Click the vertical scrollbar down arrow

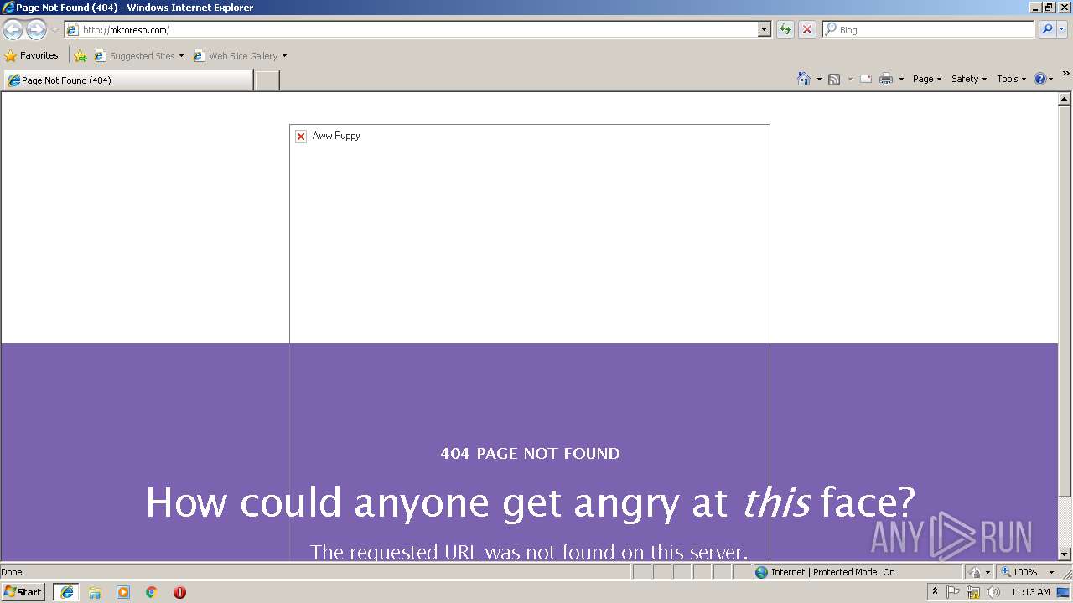click(1065, 554)
